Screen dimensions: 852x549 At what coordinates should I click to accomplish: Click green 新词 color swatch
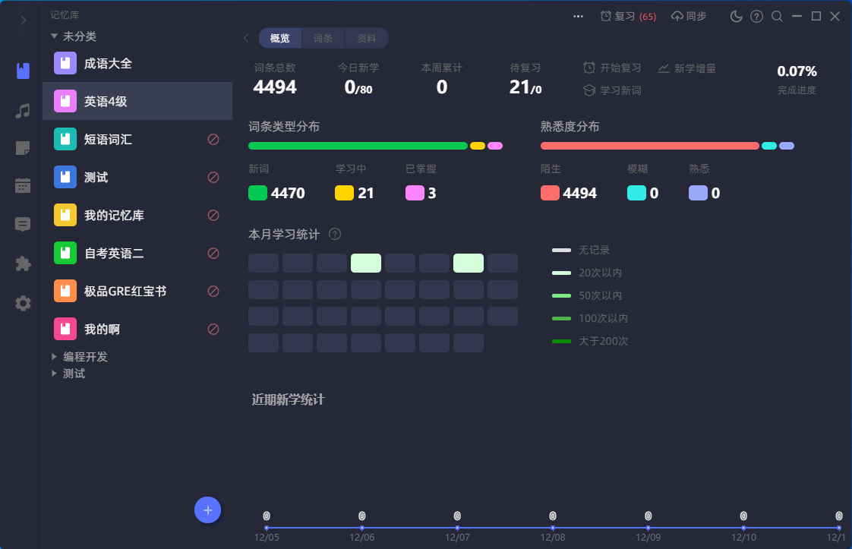point(257,193)
